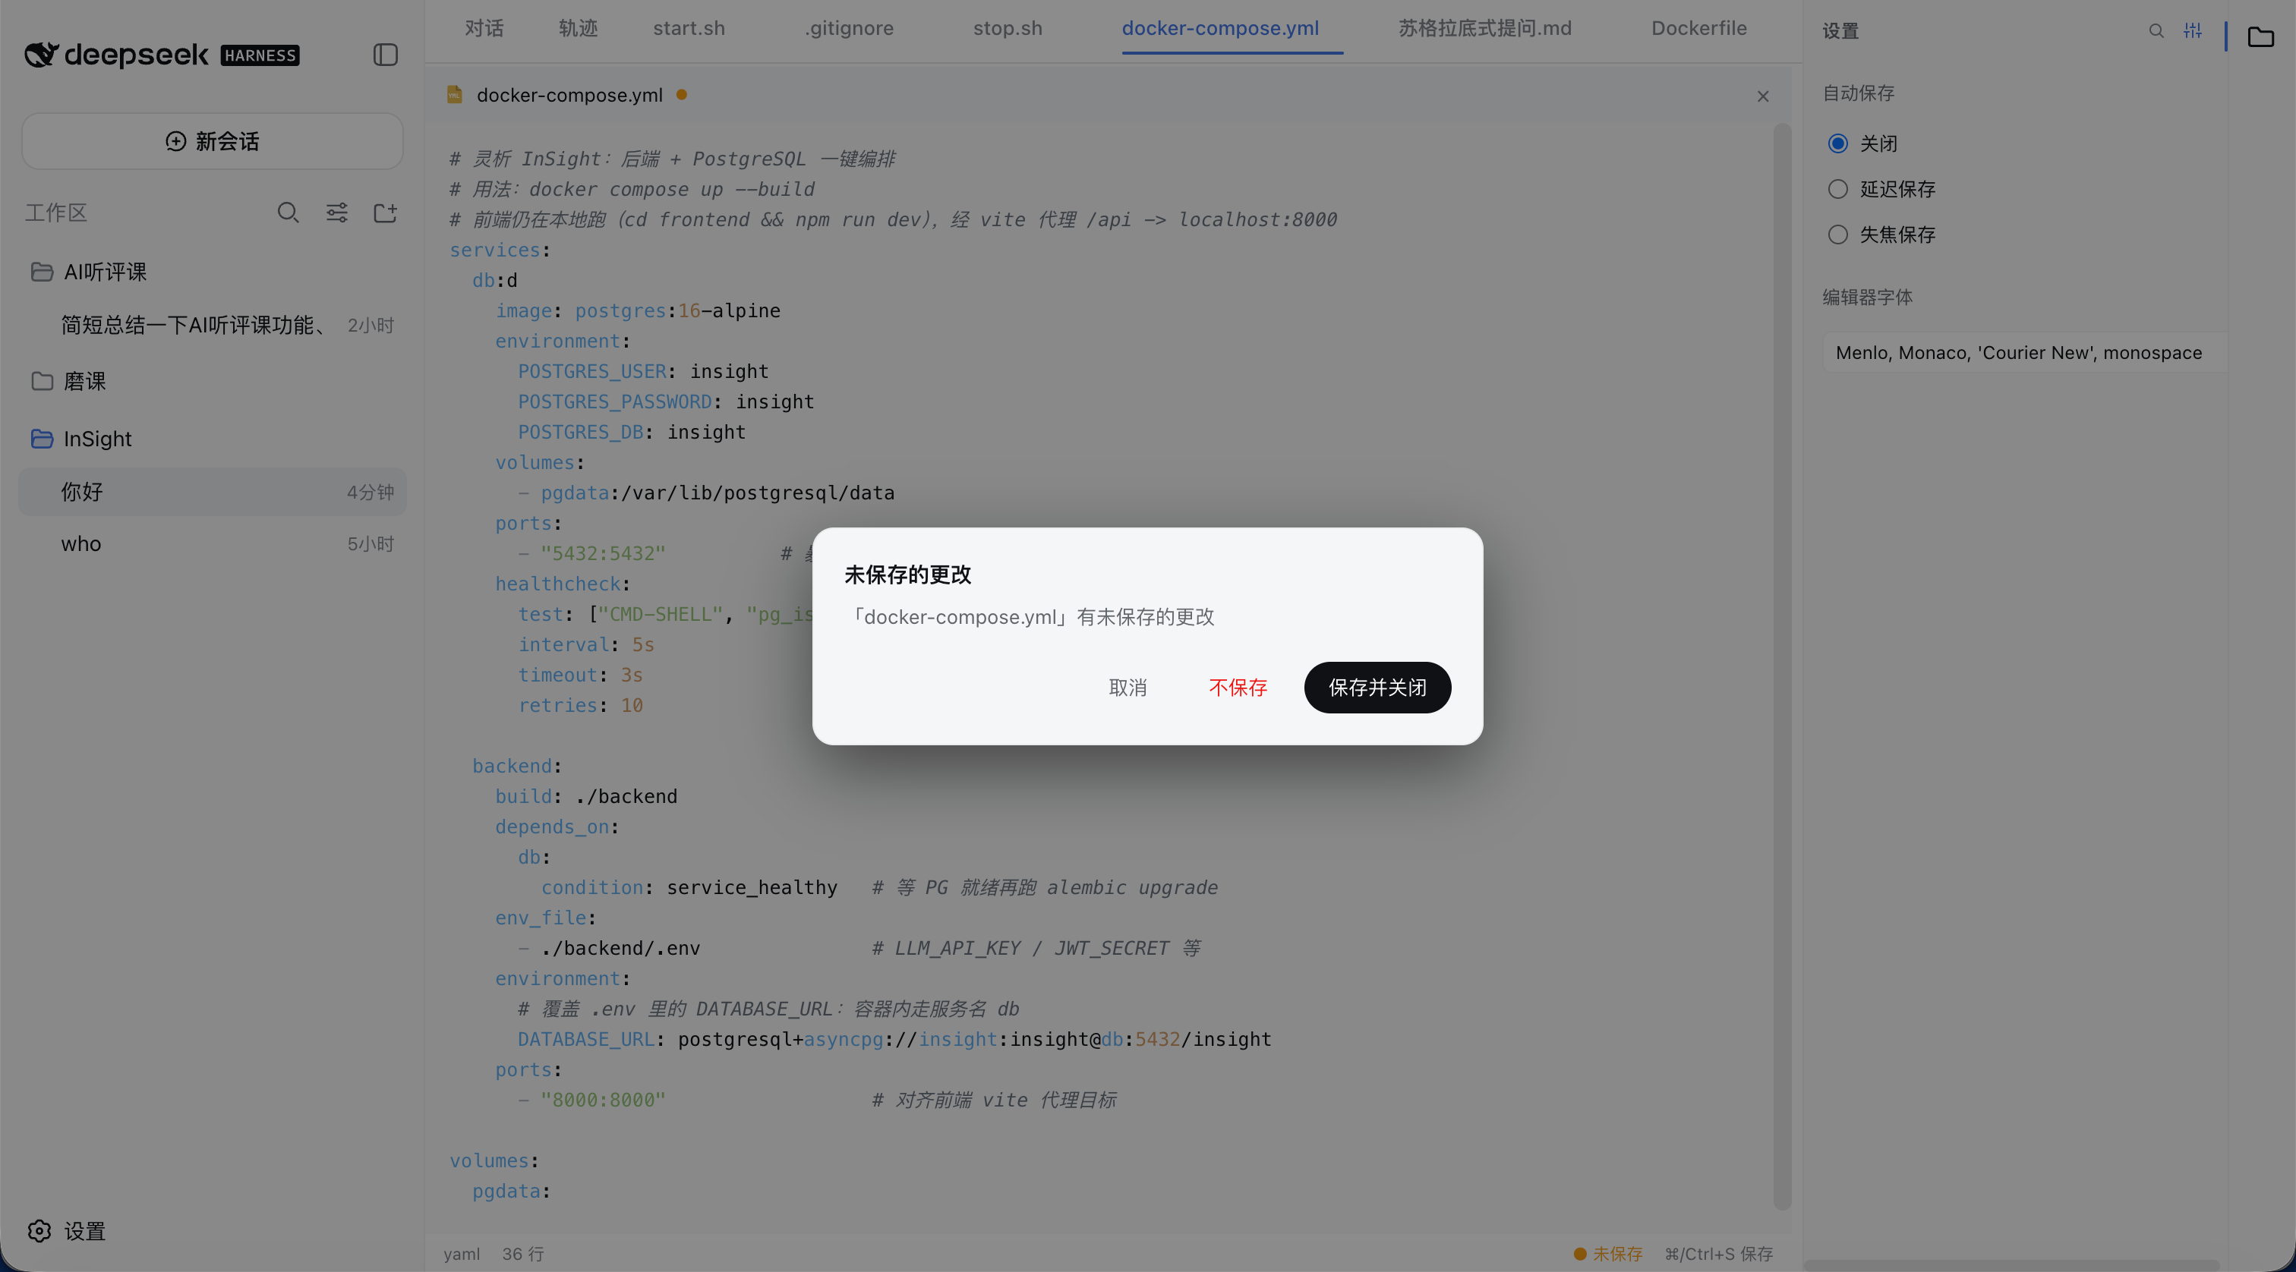Open the 苏格拉底式提问.md tab

(x=1485, y=29)
